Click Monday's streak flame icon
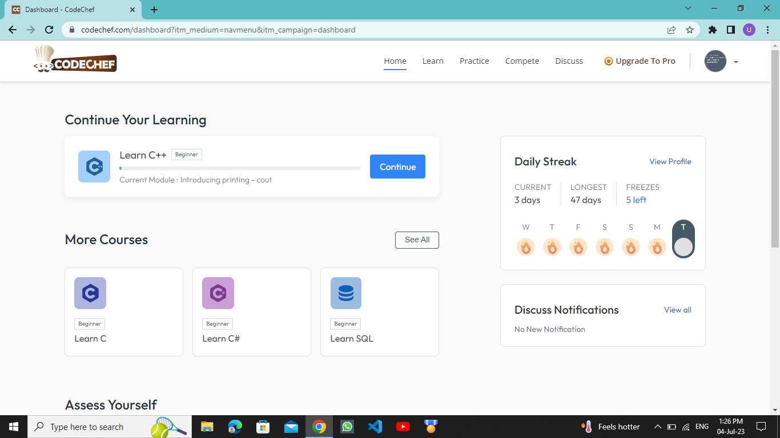The width and height of the screenshot is (780, 438). [657, 247]
